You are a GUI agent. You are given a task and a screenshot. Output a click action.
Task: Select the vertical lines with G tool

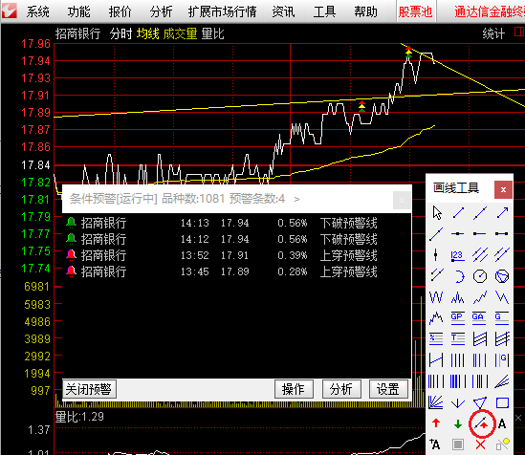[501, 360]
